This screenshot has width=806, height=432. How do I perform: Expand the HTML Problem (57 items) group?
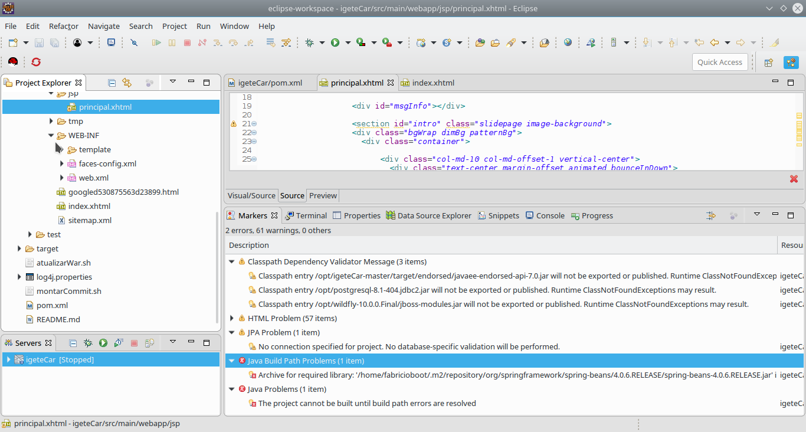click(231, 318)
